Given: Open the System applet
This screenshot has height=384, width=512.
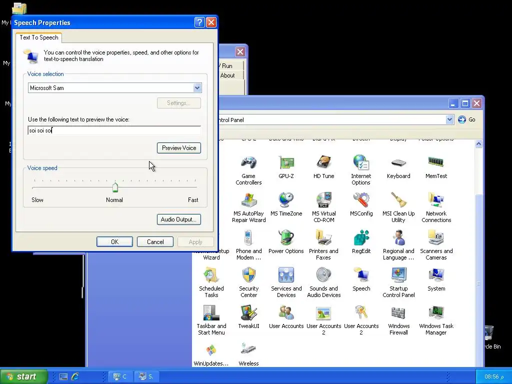Looking at the screenshot, I should 436,279.
